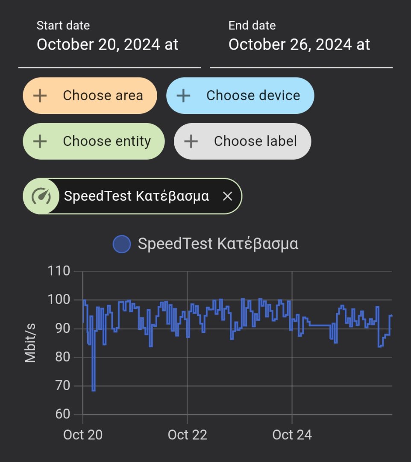Open the Start date picker

click(109, 44)
